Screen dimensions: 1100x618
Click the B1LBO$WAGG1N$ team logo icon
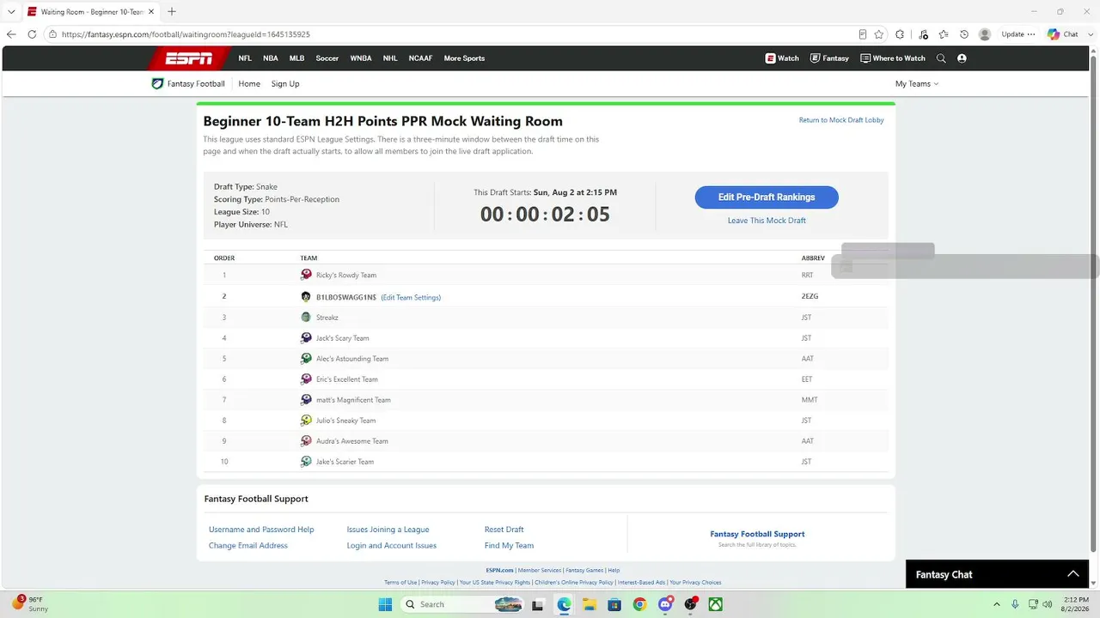tap(306, 297)
